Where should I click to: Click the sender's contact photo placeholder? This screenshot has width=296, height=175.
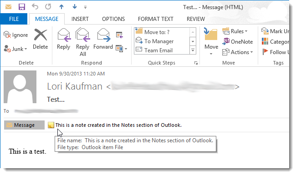coord(20,87)
